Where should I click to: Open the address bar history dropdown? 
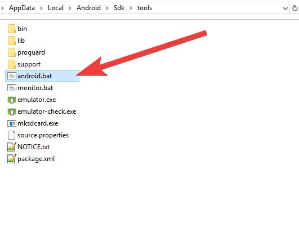[x=285, y=8]
